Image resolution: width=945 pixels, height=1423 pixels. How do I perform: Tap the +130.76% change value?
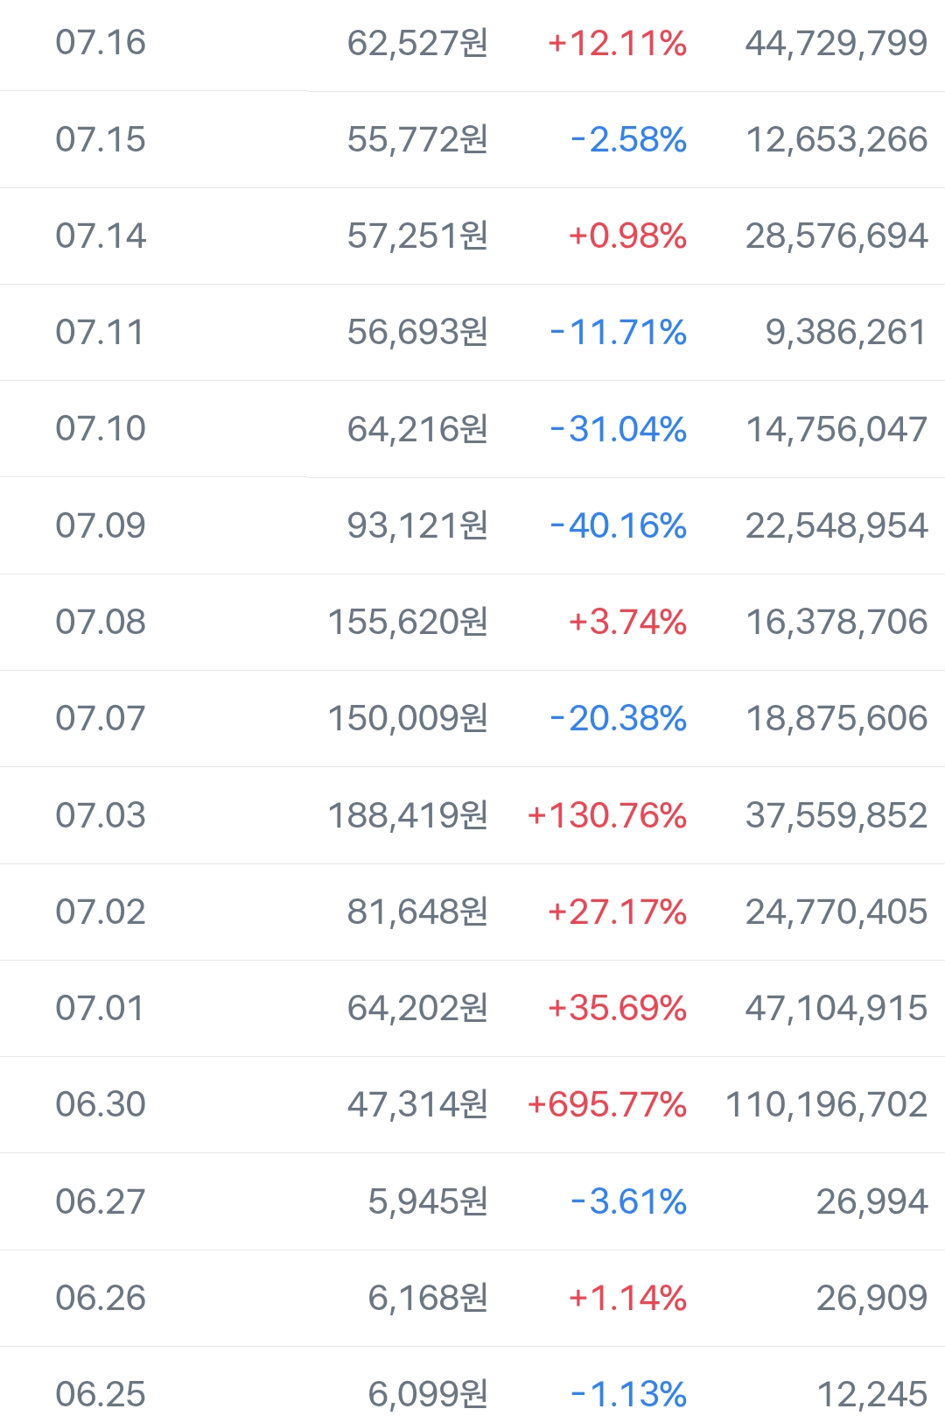click(607, 815)
